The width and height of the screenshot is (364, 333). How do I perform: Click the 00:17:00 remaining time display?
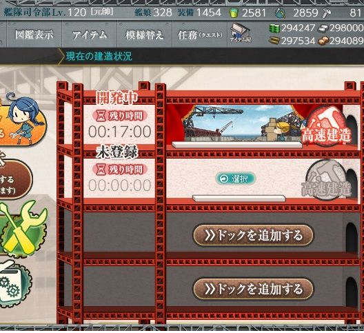(119, 132)
